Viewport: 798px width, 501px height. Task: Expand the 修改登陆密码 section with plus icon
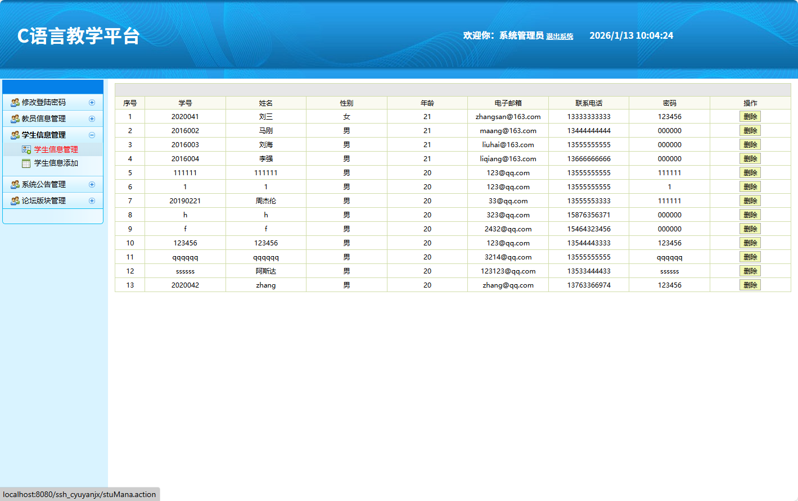tap(92, 103)
